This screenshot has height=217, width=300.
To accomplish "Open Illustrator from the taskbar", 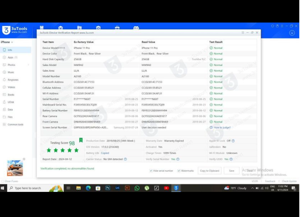I will click(x=127, y=188).
